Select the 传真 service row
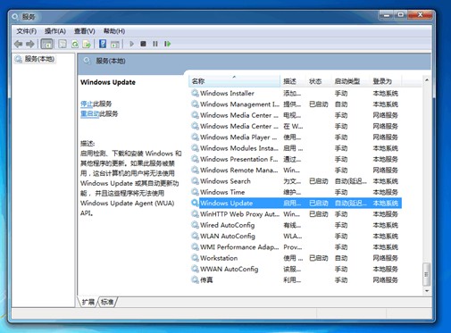The width and height of the screenshot is (451, 333). [296, 279]
